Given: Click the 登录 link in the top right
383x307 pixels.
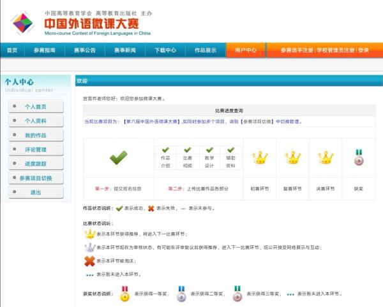Looking at the screenshot, I should tap(363, 50).
